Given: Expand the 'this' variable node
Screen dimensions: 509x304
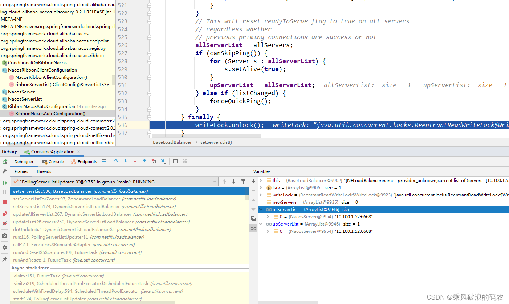Looking at the screenshot, I should point(261,180).
